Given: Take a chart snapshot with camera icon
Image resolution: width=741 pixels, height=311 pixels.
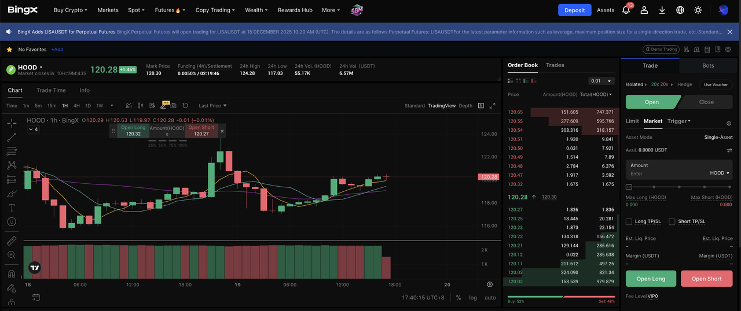Looking at the screenshot, I should pyautogui.click(x=173, y=106).
